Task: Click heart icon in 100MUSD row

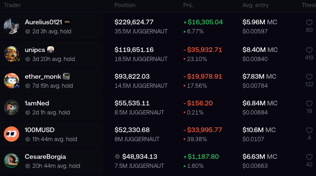Action: tap(309, 130)
